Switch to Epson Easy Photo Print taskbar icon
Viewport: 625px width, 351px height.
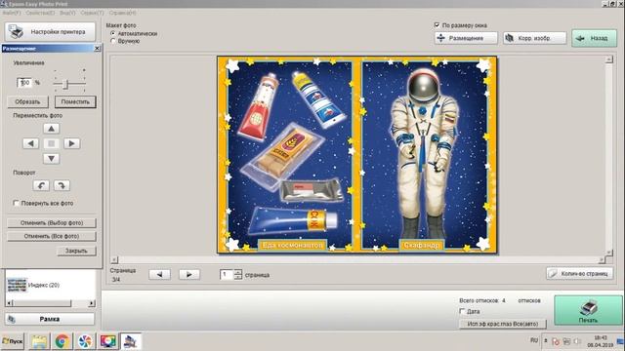131,341
